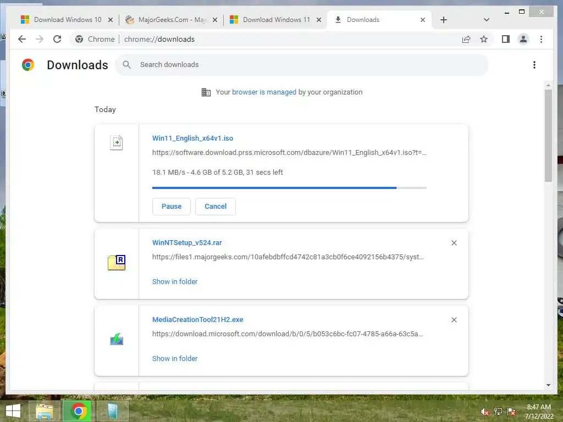Open Chrome's three-dot main menu
The image size is (563, 422).
[x=541, y=39]
